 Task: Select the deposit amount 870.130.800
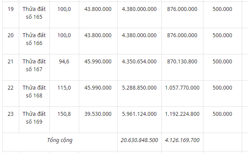click(x=182, y=61)
